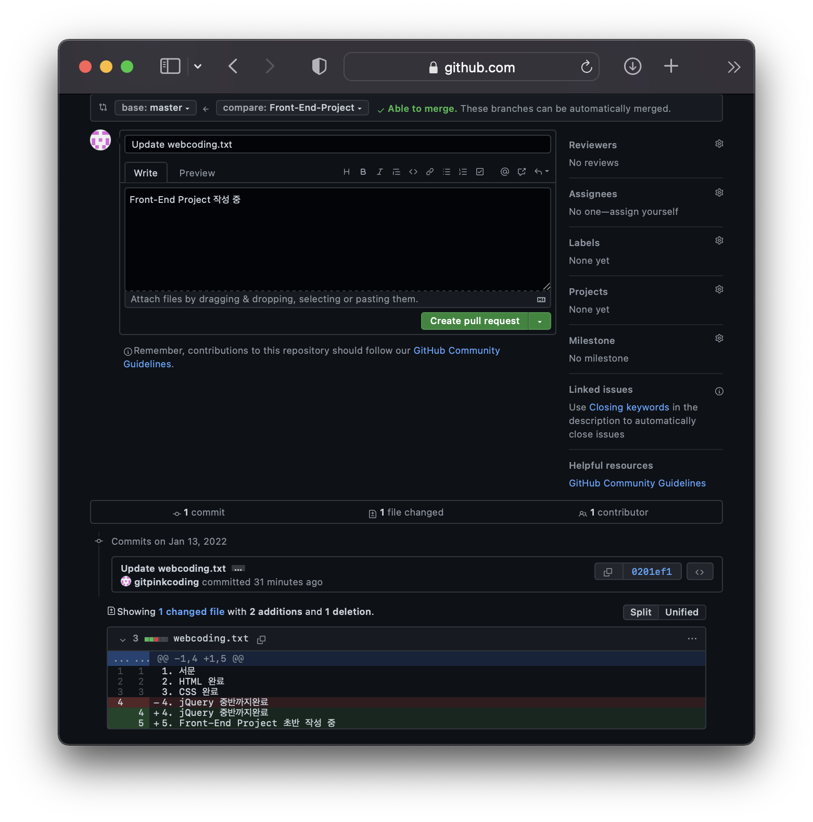Screen dimensions: 813x822
Task: Switch to the Write tab
Action: point(146,173)
